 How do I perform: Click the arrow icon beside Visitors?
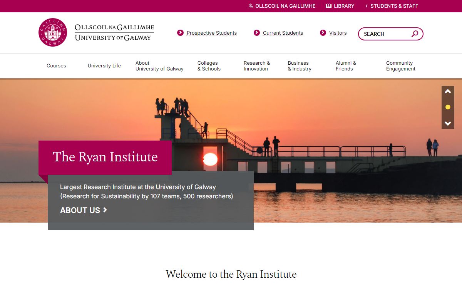click(323, 33)
